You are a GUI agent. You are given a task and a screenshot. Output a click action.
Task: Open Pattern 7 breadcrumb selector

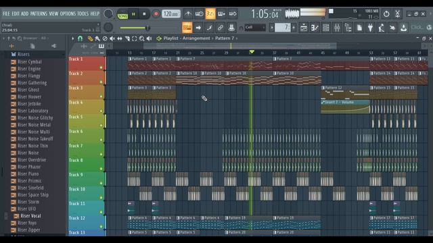[x=225, y=38]
